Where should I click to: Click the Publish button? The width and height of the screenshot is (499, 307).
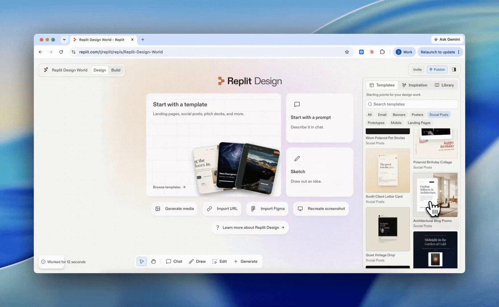437,69
